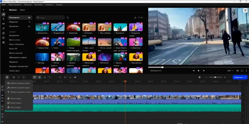Choose Добавить дорожку видео from popup

click(19, 83)
